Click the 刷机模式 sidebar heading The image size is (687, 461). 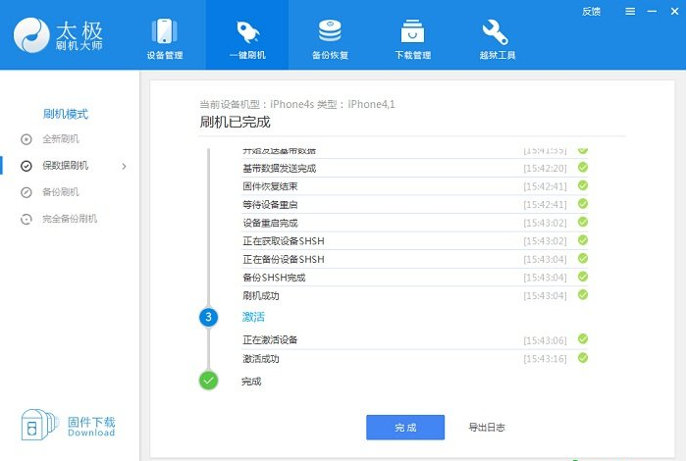tap(66, 114)
